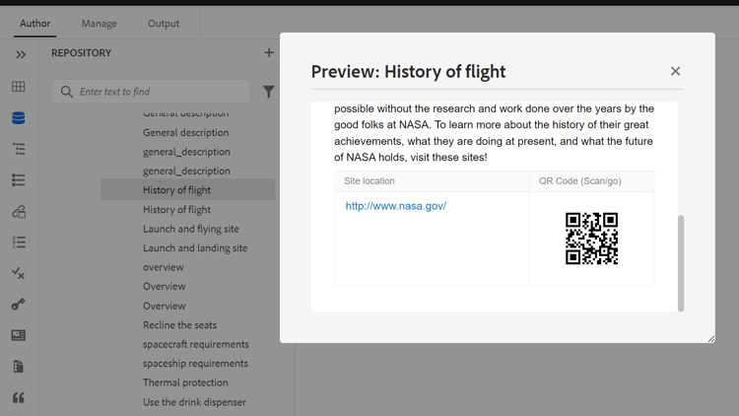Focus the 'Enter text to find' field
739x416 pixels.
pyautogui.click(x=151, y=92)
